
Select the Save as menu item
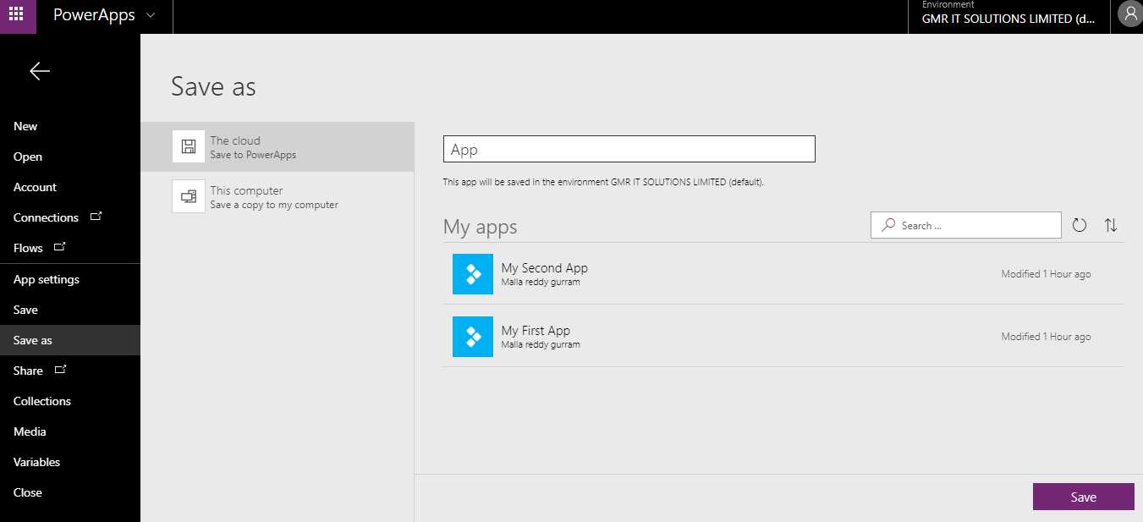(x=70, y=340)
